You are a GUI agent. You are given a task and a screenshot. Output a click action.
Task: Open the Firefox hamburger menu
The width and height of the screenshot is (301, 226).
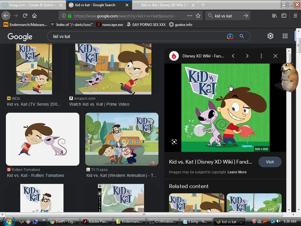coord(295,16)
